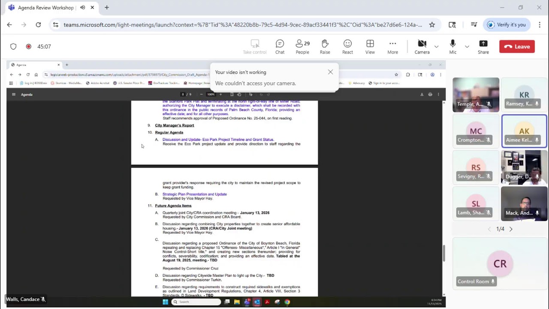Open Chrome from shared screen taskbar
549x309 pixels.
(287, 302)
